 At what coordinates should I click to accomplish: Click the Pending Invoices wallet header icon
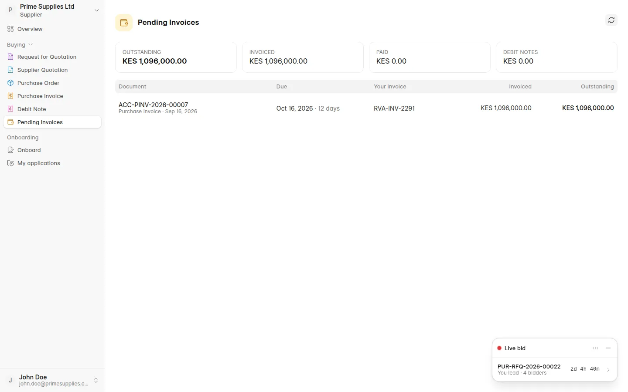(124, 23)
